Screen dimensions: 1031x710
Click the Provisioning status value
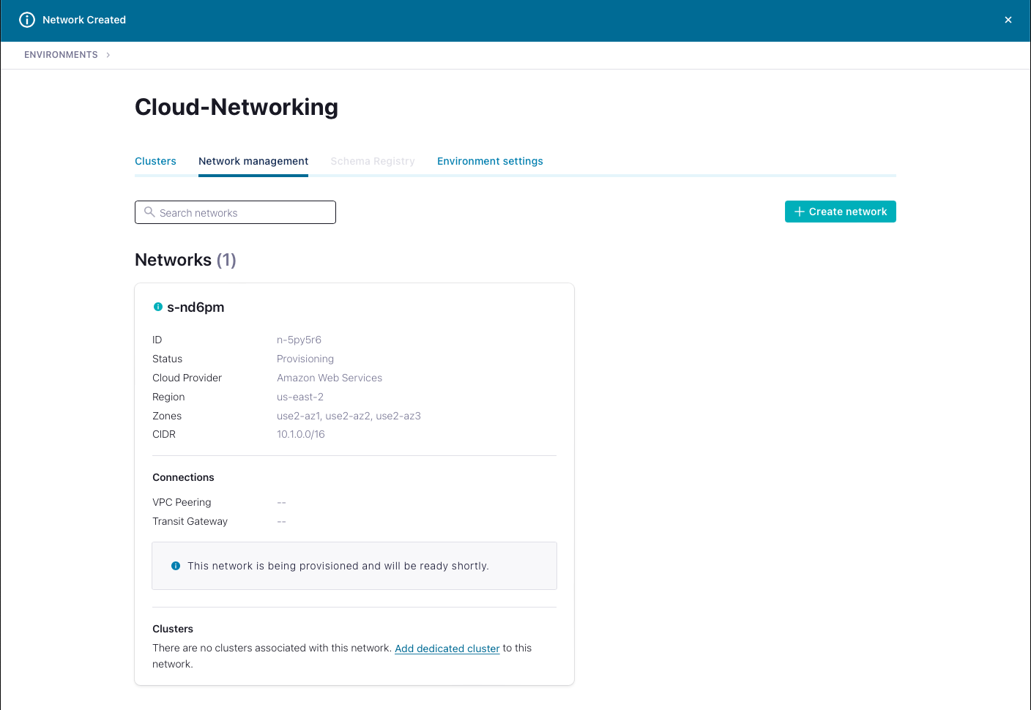pyautogui.click(x=305, y=359)
